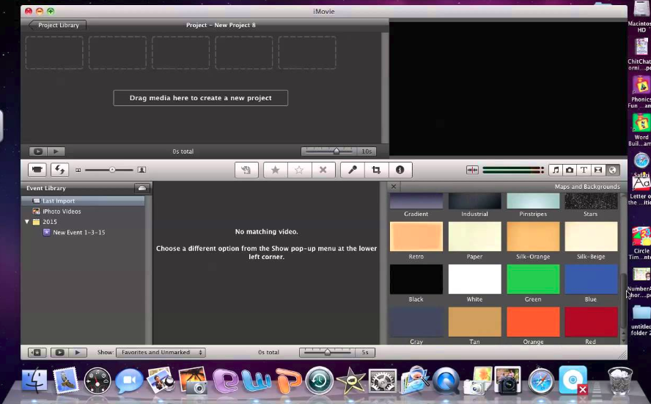This screenshot has width=651, height=404.
Task: Toggle the maps and backgrounds globe button
Action: 612,170
